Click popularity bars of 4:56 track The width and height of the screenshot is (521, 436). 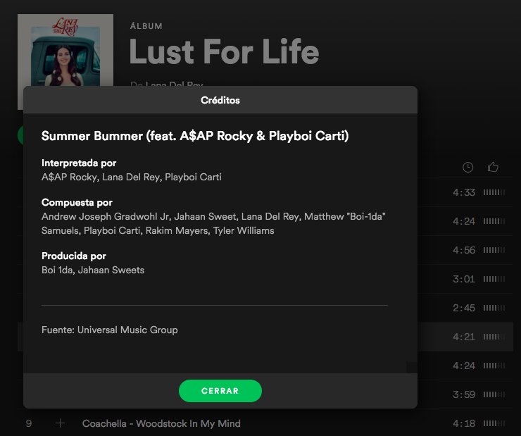pyautogui.click(x=494, y=250)
